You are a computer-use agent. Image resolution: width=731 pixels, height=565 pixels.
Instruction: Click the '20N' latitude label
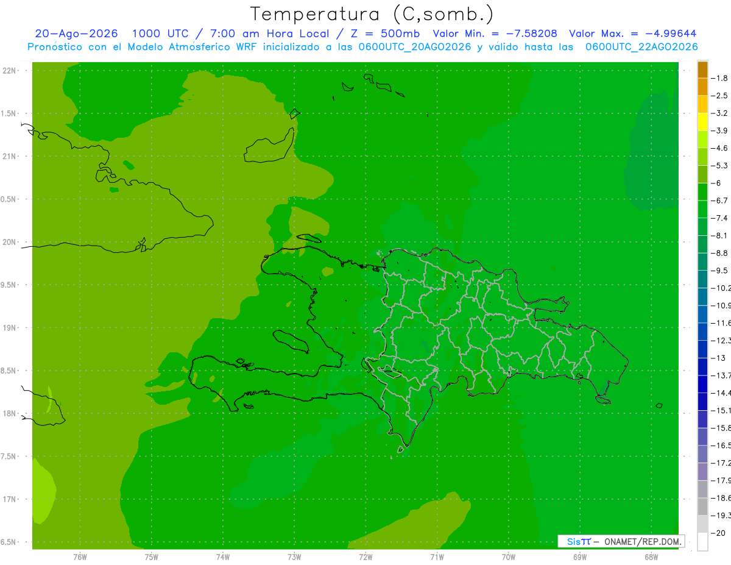point(10,242)
